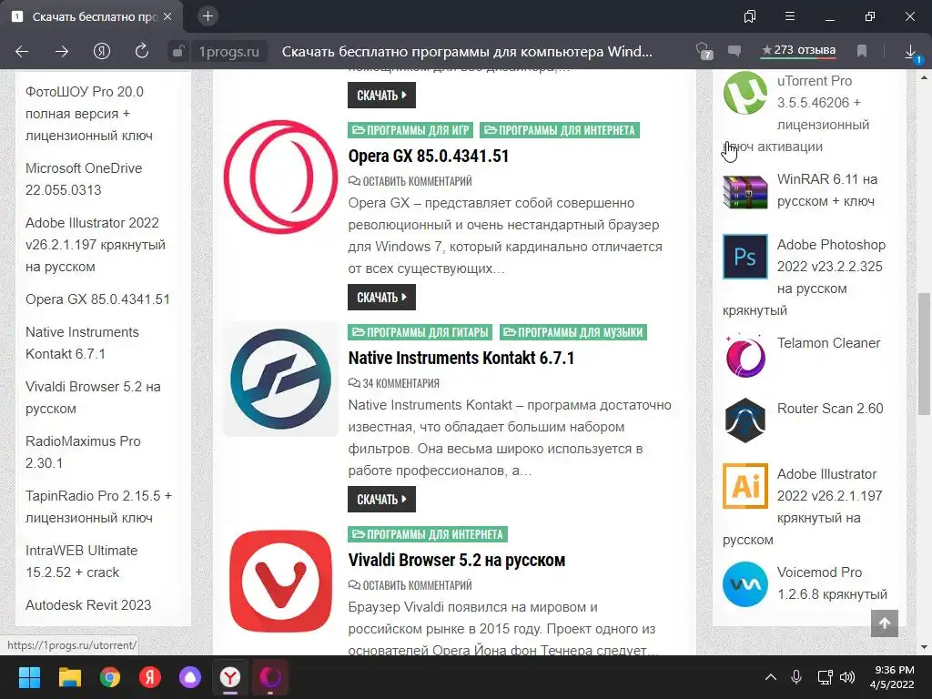Click the Adobe Illustrator Ai icon
The image size is (932, 699).
745,486
